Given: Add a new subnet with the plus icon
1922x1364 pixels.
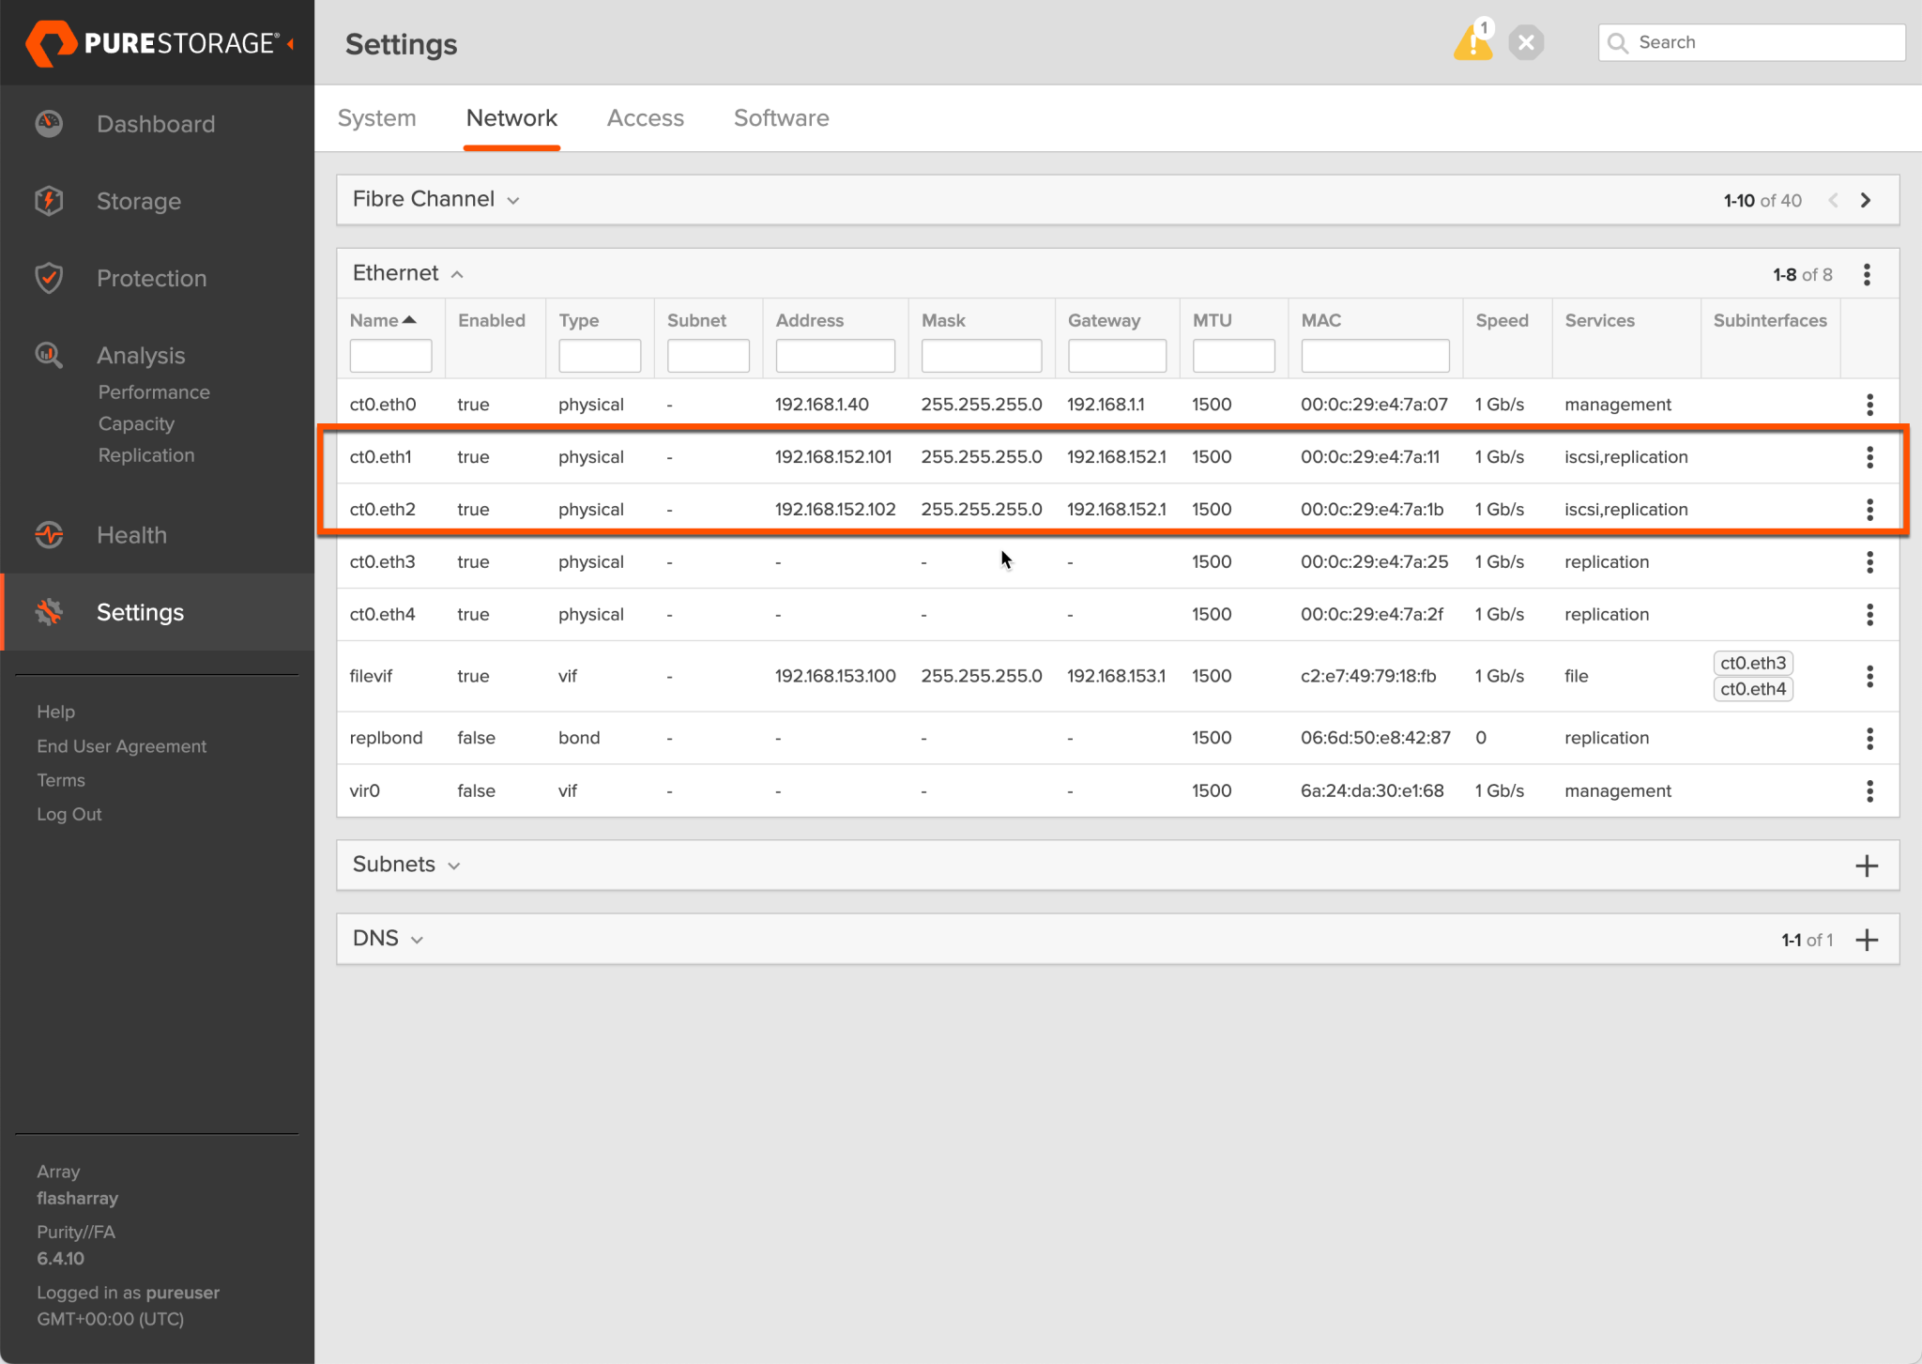Looking at the screenshot, I should [1867, 865].
